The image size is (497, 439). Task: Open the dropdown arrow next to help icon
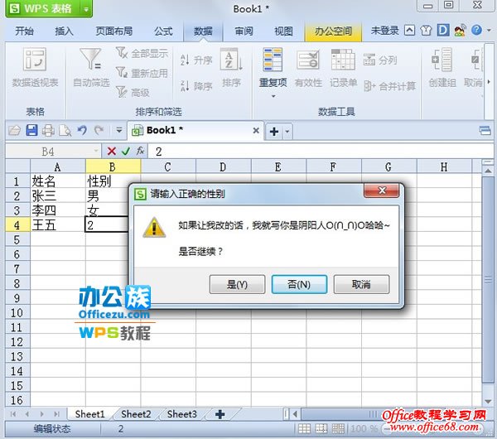click(489, 31)
